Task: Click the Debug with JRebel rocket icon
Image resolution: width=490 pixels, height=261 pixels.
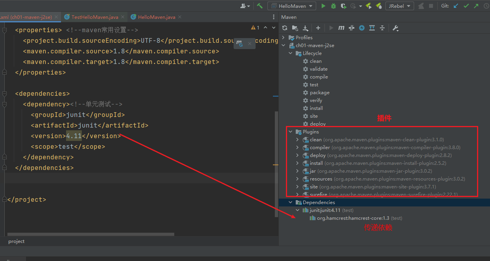Action: point(379,6)
